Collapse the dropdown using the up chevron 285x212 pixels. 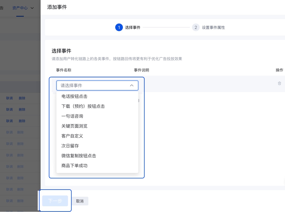click(132, 86)
